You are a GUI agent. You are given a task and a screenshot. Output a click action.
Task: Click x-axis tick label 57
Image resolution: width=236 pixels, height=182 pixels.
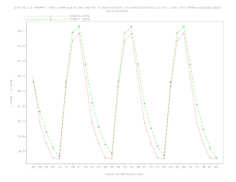point(158,167)
